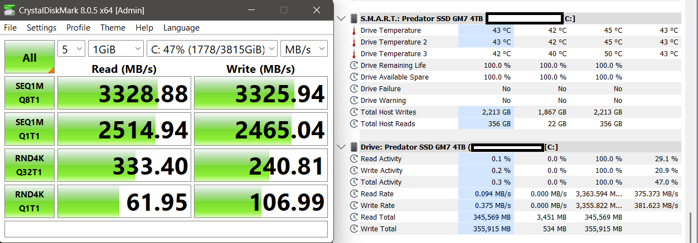Click the thermometer icon for Drive Temperature 3
The height and width of the screenshot is (243, 698).
click(x=353, y=54)
